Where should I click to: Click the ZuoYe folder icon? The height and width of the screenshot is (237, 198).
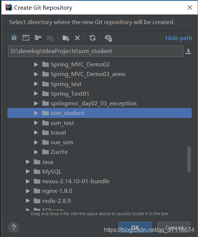46,152
